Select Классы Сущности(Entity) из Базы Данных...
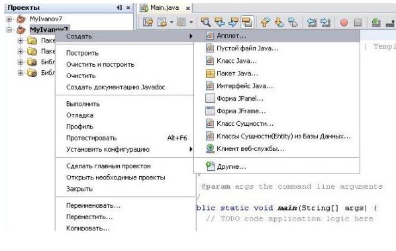This screenshot has width=396, height=251. click(x=277, y=136)
